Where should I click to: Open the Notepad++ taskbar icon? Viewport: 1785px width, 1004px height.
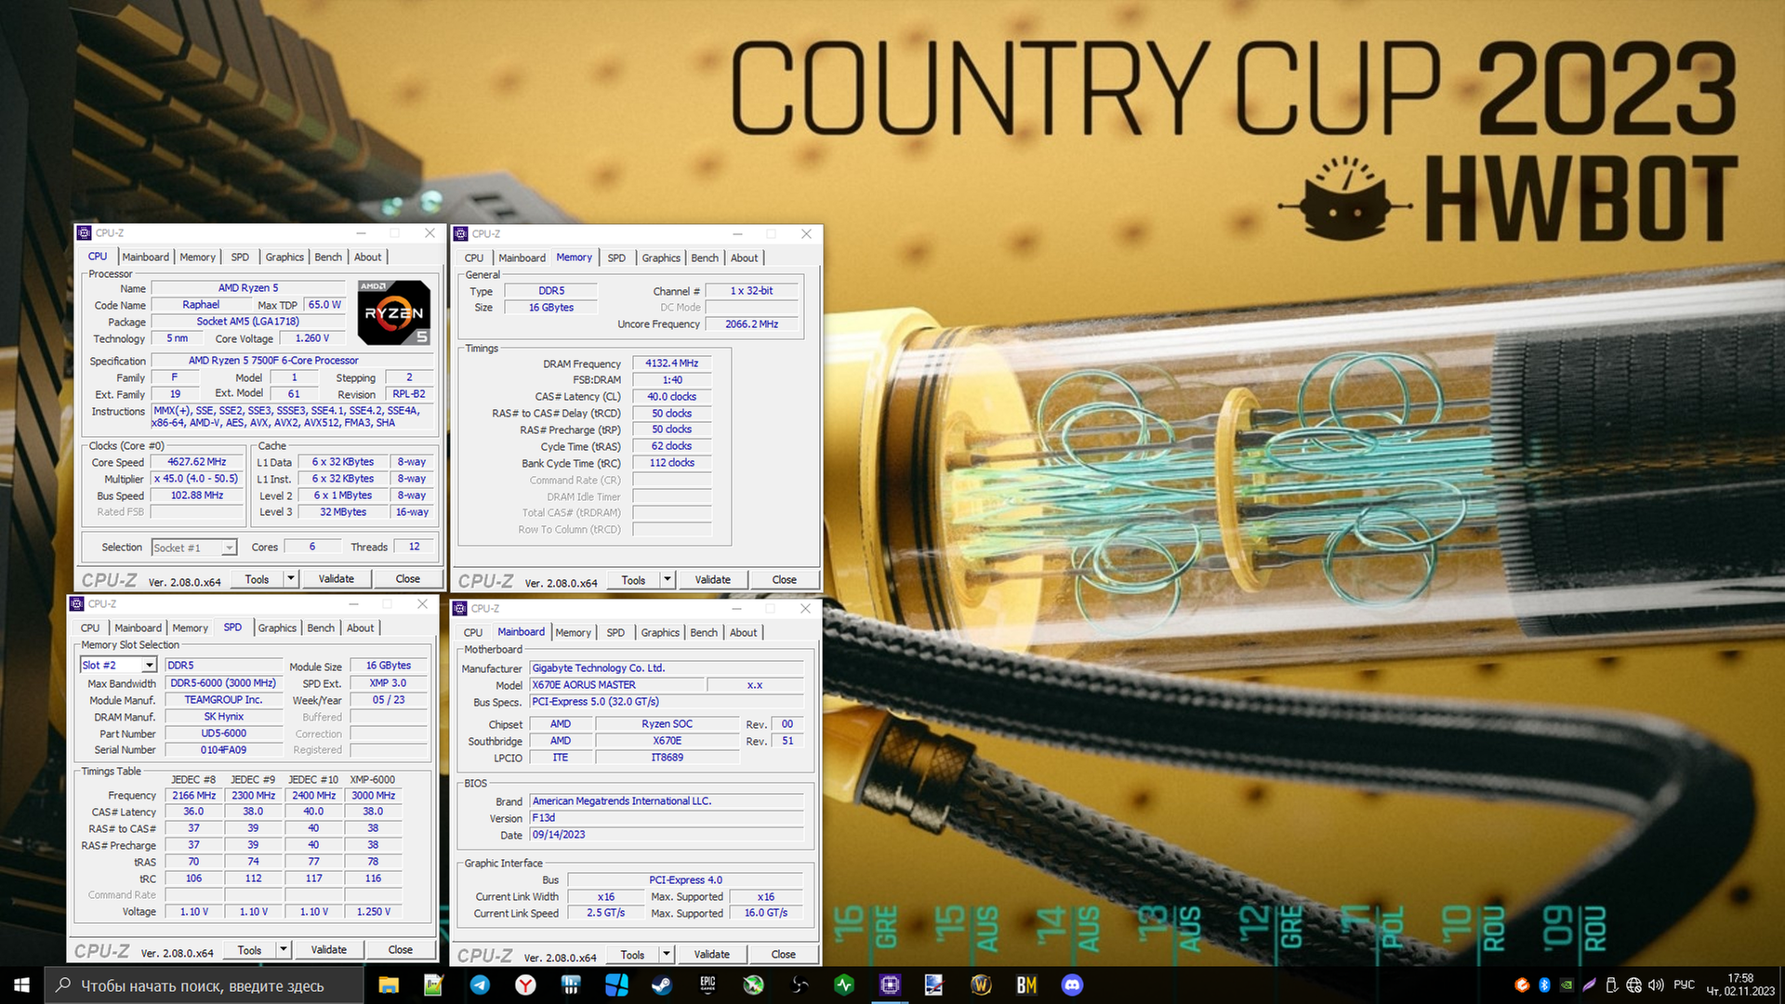433,984
